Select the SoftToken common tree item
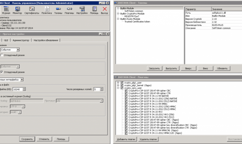This screenshot has height=144, width=242. point(134,11)
